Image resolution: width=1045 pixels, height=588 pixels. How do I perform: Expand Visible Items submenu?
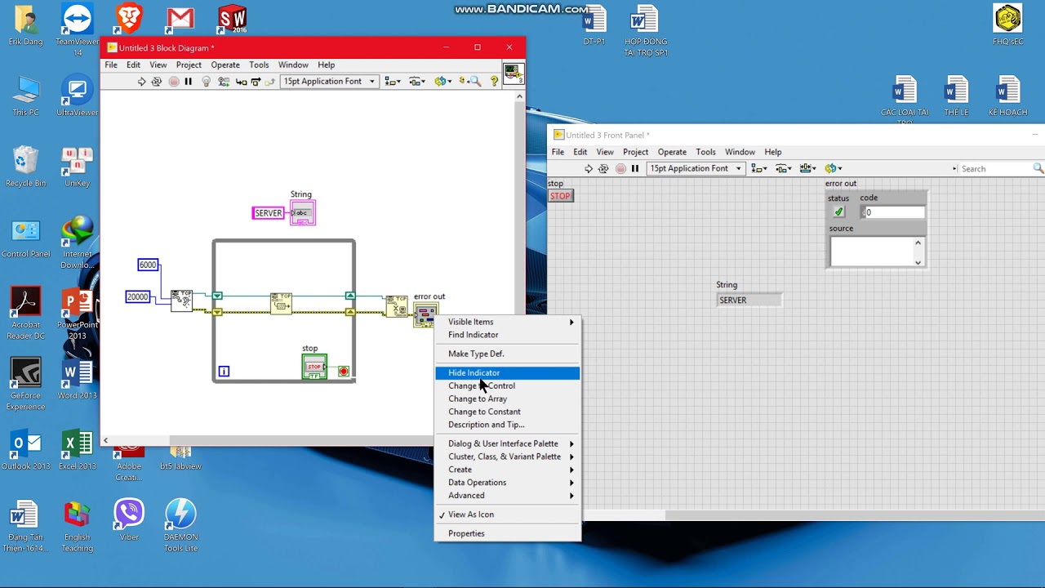pyautogui.click(x=508, y=322)
